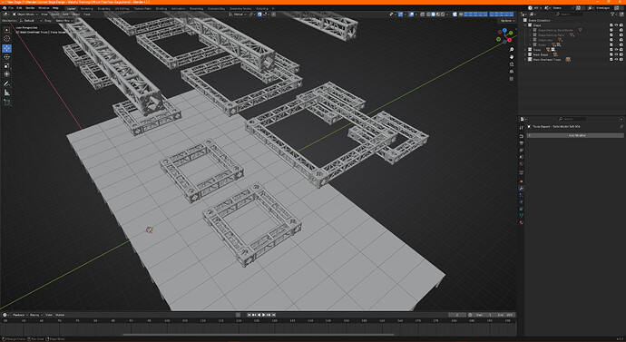Image resolution: width=626 pixels, height=342 pixels.
Task: Open the Object Mode dropdown
Action: coord(25,15)
